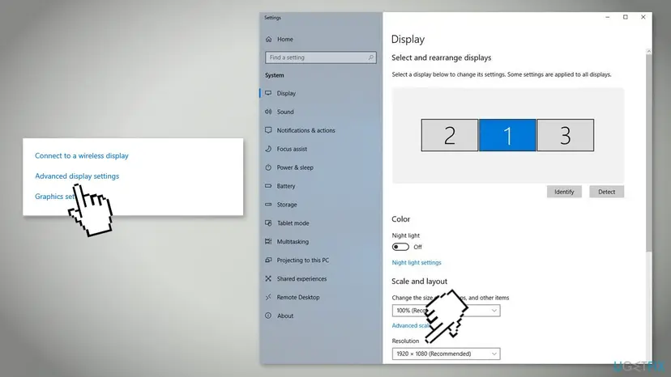Go to Power & sleep label
This screenshot has height=377, width=671.
(295, 167)
